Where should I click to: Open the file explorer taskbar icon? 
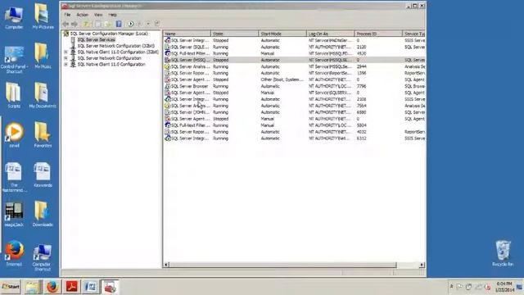click(x=33, y=287)
